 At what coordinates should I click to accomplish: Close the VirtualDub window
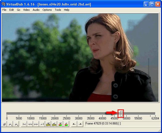(x=158, y=4)
